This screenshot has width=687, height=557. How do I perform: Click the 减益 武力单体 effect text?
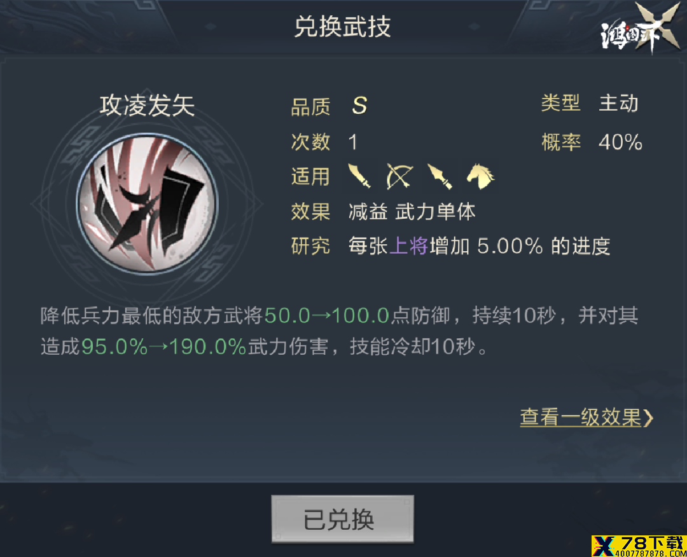[412, 212]
